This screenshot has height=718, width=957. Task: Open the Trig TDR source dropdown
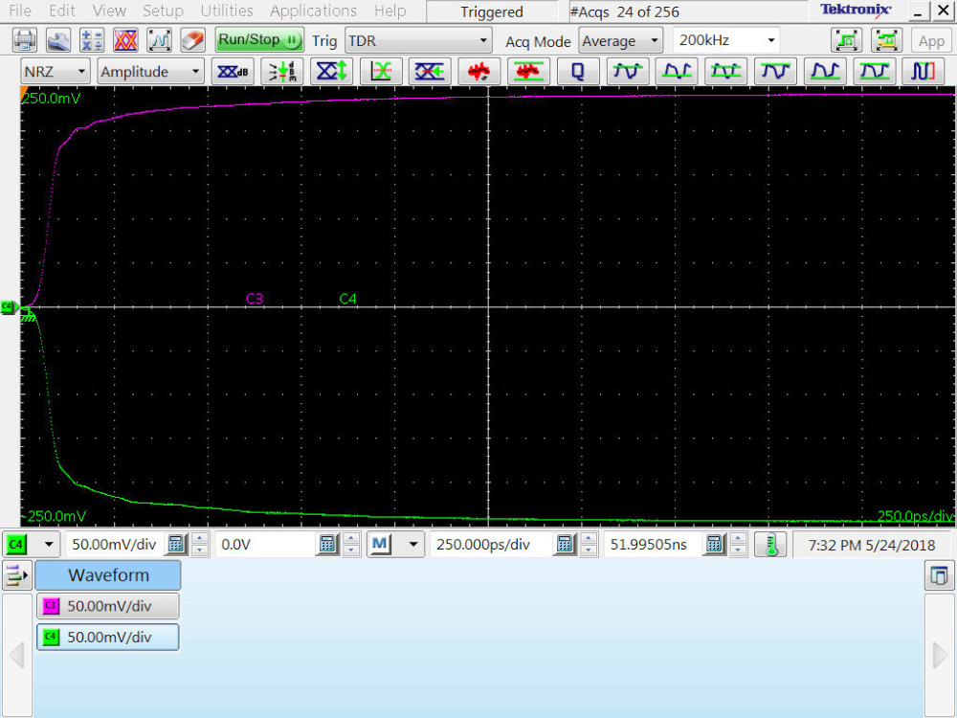tap(419, 41)
